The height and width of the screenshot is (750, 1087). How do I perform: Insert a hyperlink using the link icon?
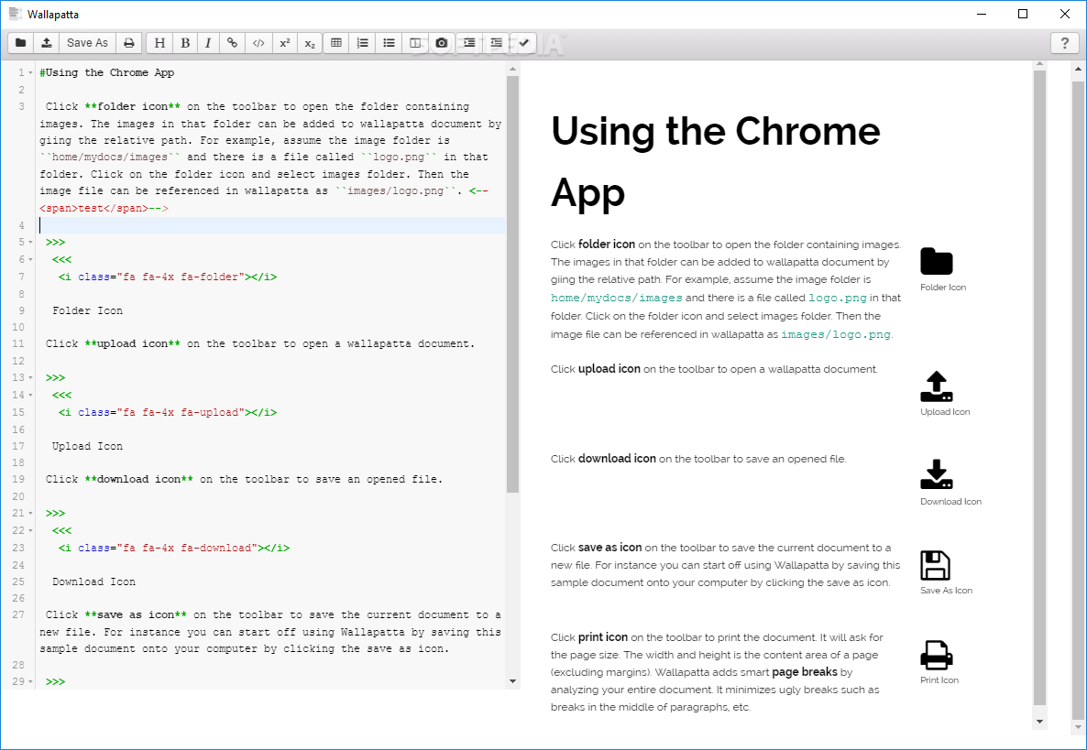[x=232, y=43]
